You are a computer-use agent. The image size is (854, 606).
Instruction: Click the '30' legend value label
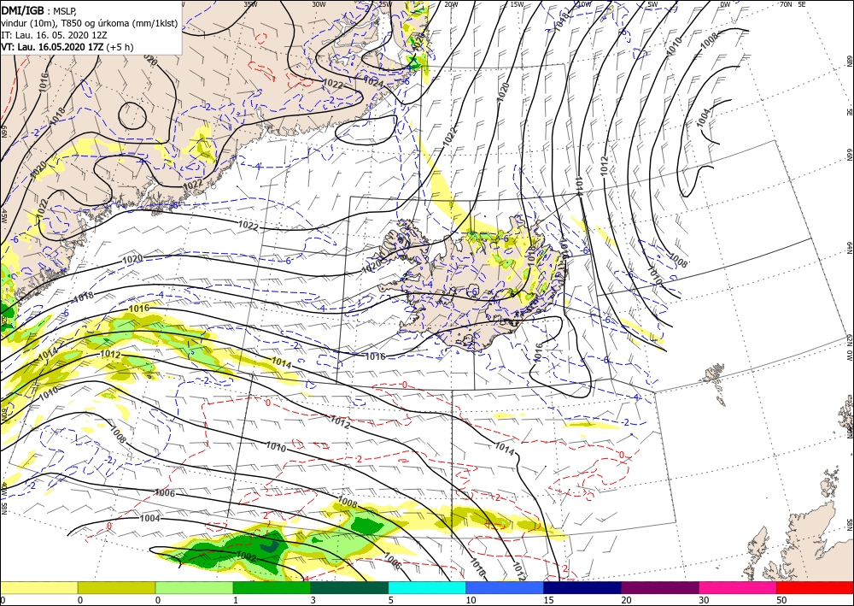point(705,600)
